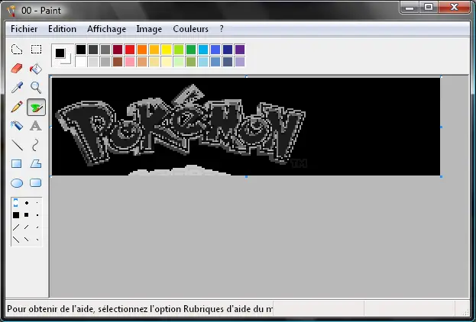476x322 pixels.
Task: Choose the Airbrush spray tool
Action: click(x=17, y=126)
